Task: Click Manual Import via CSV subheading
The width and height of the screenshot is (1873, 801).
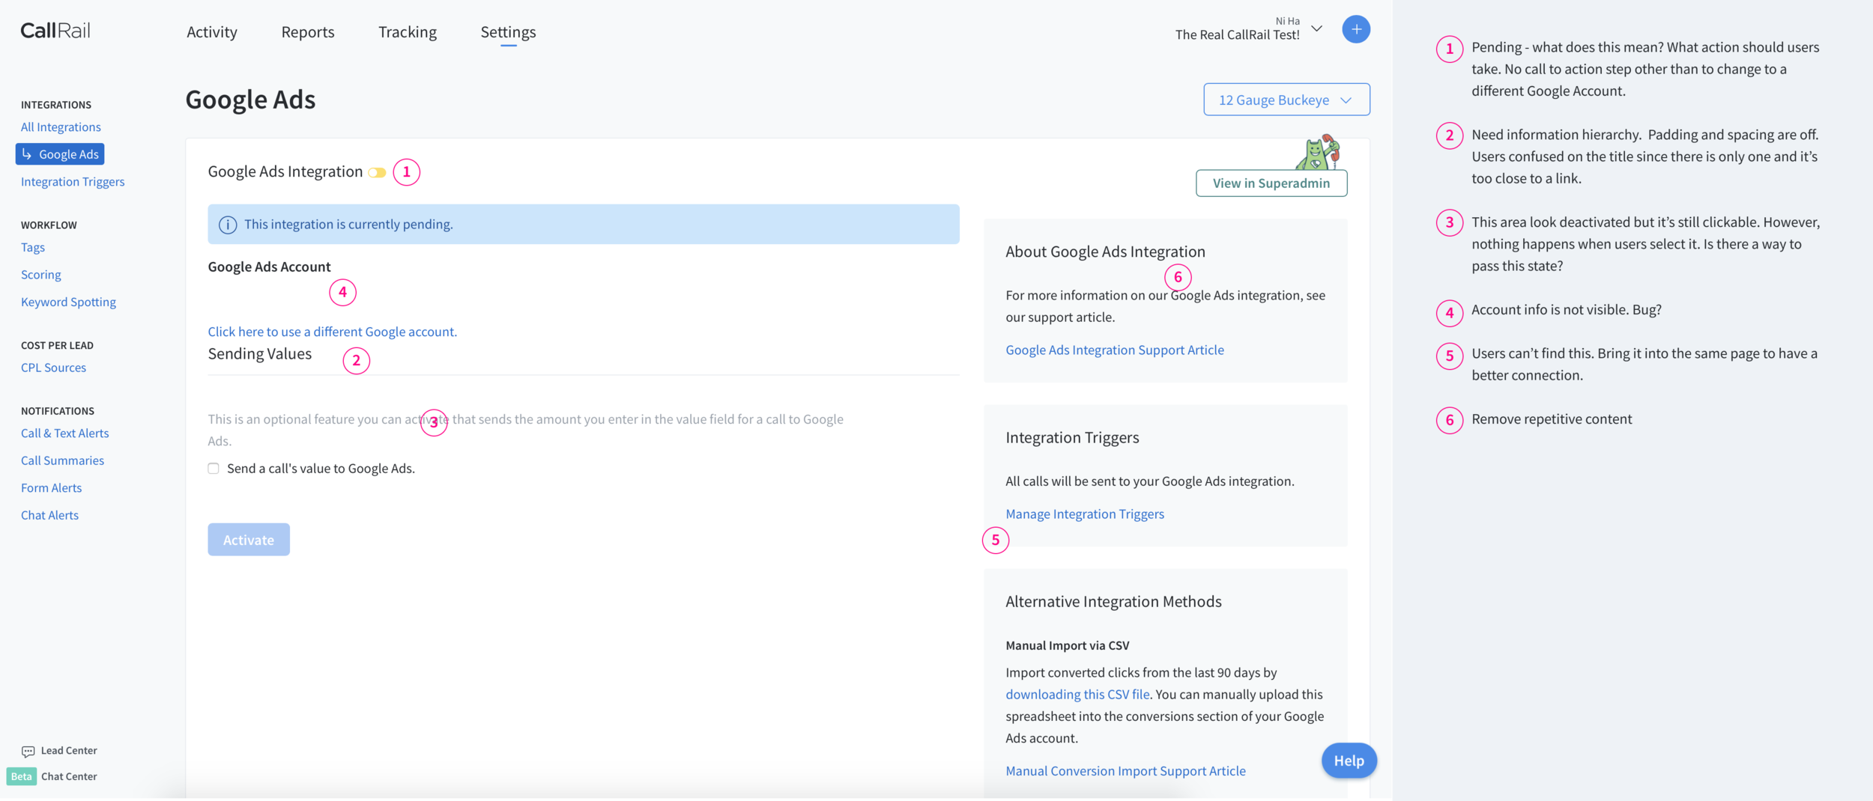Action: 1067,645
